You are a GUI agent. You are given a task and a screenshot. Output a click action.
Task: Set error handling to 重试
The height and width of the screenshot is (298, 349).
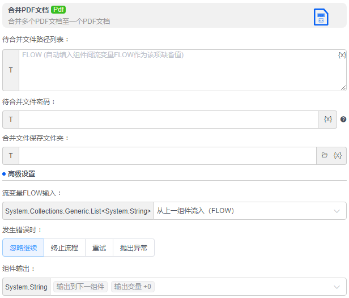[x=99, y=248]
